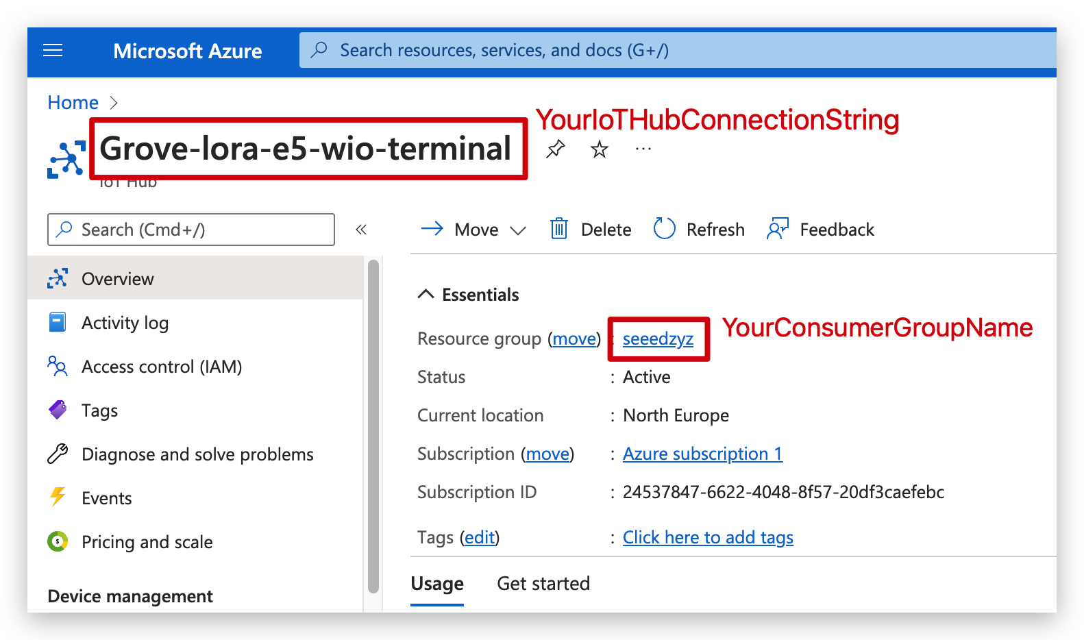
Task: Click the Microsoft Azure brand title
Action: [188, 51]
